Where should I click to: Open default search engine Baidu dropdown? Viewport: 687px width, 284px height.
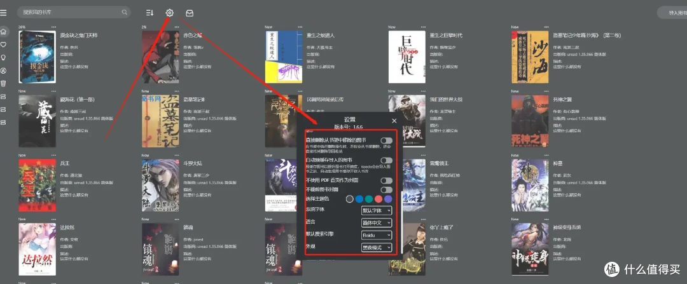click(377, 235)
